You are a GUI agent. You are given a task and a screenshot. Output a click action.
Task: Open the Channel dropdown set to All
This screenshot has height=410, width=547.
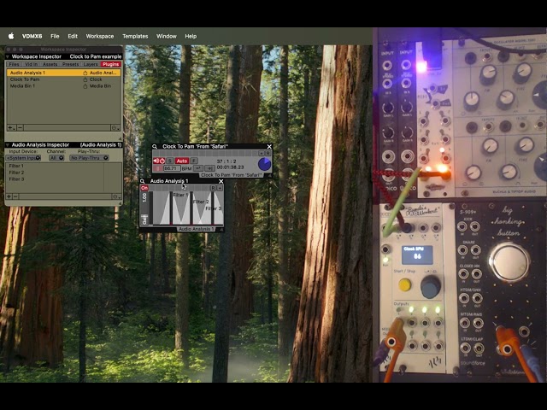pyautogui.click(x=56, y=158)
